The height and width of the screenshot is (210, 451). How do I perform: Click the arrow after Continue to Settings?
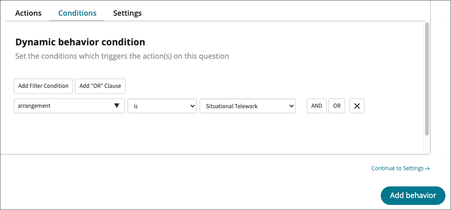[x=427, y=168]
